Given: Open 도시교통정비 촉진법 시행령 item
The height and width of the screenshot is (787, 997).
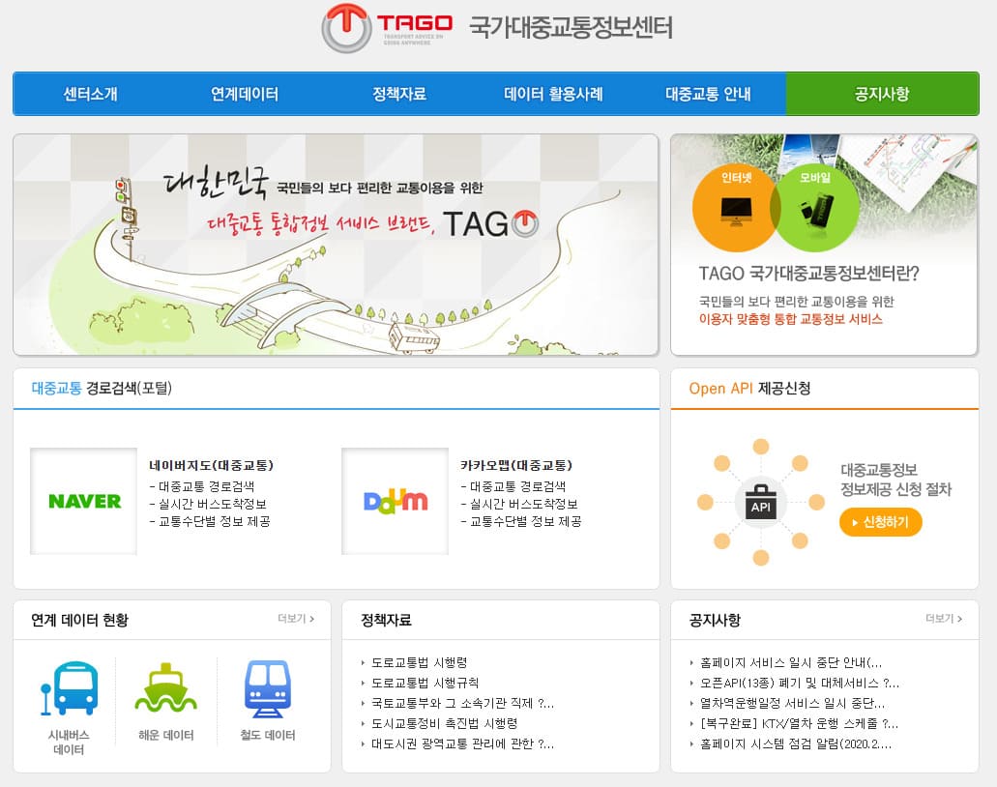Looking at the screenshot, I should [x=445, y=723].
